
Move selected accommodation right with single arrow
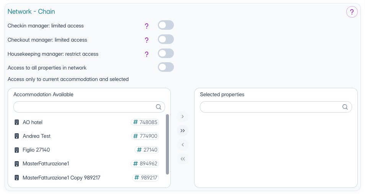(x=183, y=116)
